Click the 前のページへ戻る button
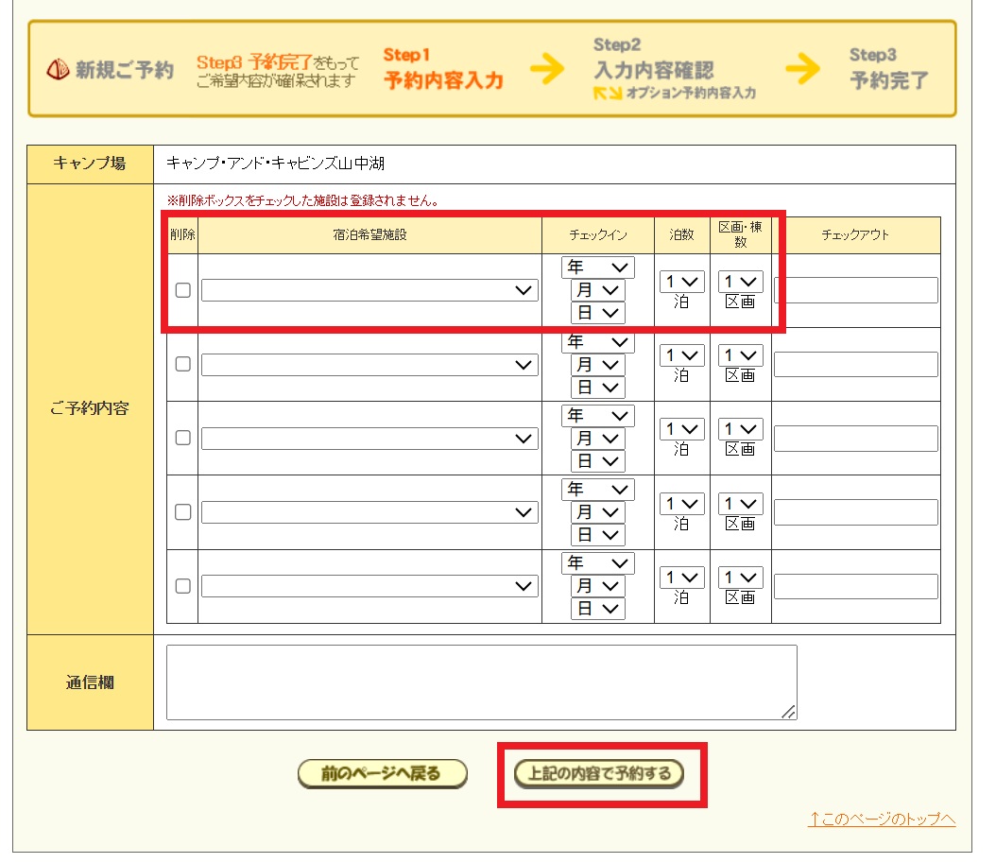996x863 pixels. (382, 774)
